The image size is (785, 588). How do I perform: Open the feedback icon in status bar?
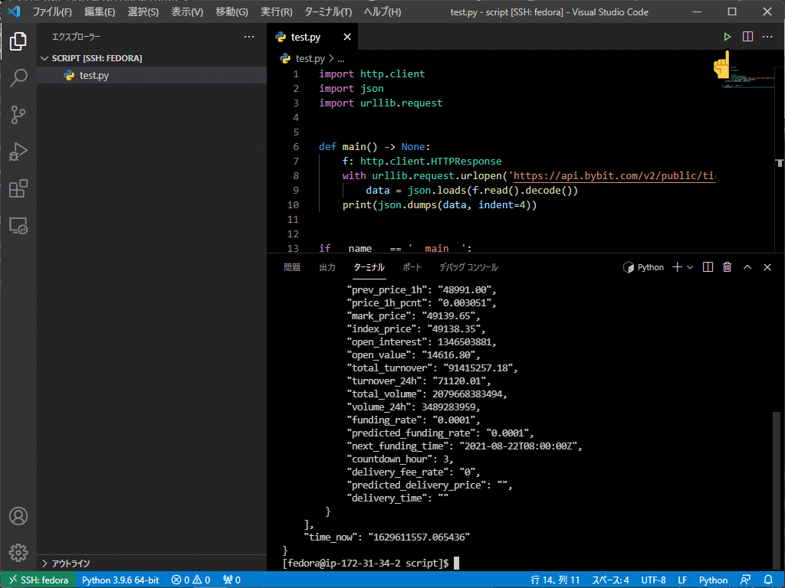coord(745,580)
